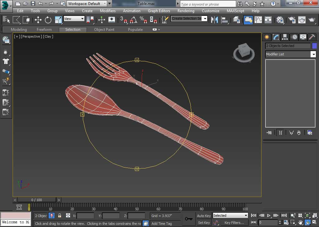Open the Hierarchy panel tab
The height and width of the screenshot is (227, 319).
click(x=285, y=37)
